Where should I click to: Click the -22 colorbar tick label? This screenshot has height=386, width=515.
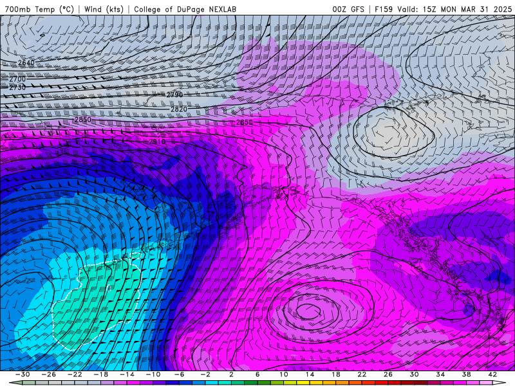click(75, 374)
